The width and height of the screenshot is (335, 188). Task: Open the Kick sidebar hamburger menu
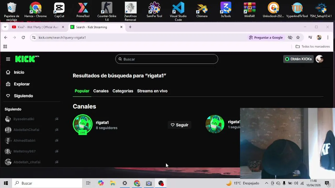click(x=8, y=59)
